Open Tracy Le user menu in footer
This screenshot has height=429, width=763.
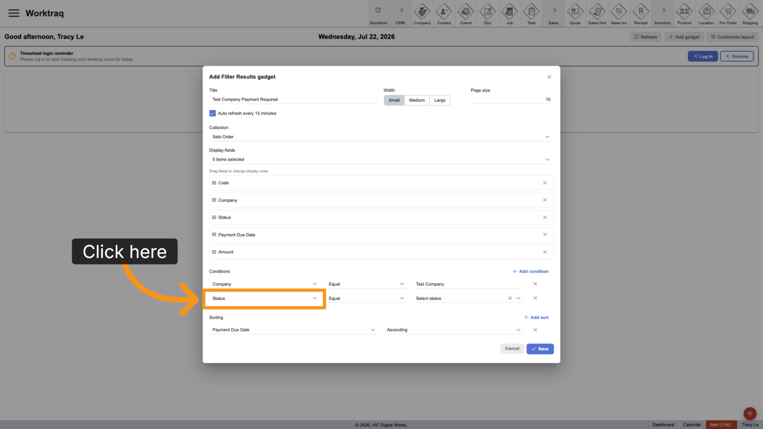pyautogui.click(x=750, y=425)
